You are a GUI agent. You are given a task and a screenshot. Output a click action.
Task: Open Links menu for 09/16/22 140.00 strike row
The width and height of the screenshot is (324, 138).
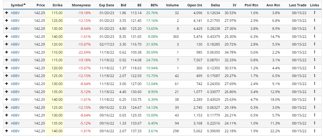314,131
